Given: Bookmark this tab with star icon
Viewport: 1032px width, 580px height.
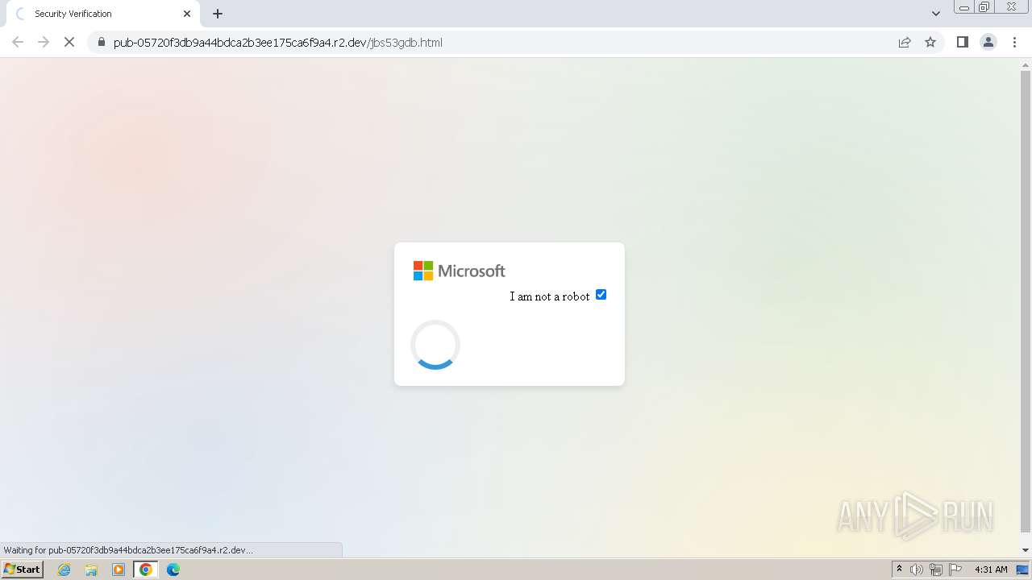Looking at the screenshot, I should point(930,43).
